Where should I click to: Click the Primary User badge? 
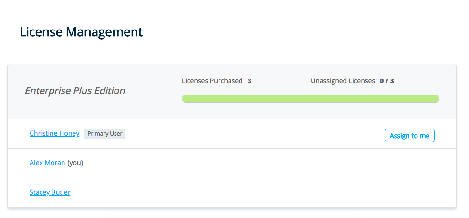click(104, 134)
